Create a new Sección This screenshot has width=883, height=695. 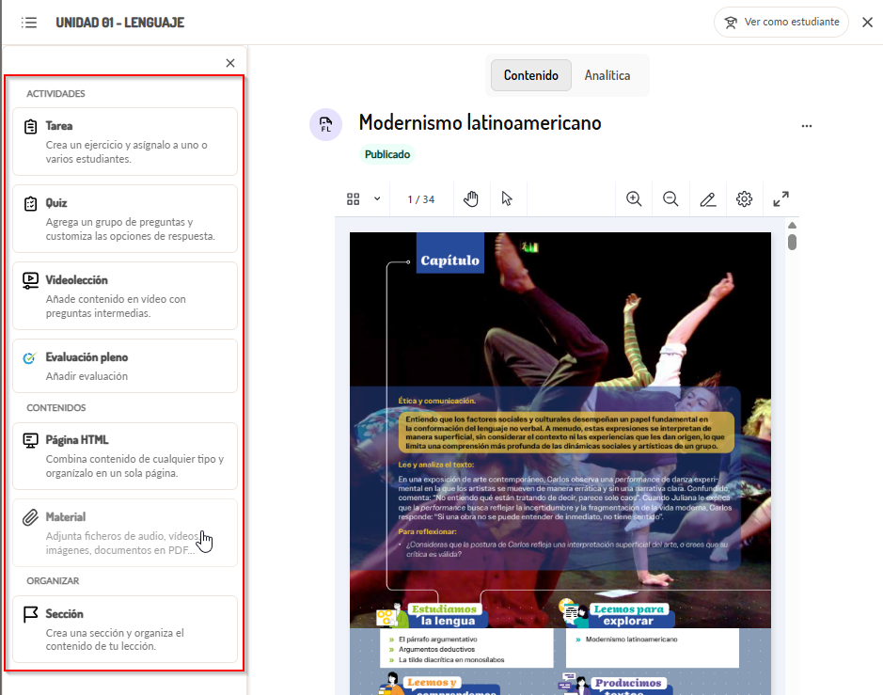point(125,629)
